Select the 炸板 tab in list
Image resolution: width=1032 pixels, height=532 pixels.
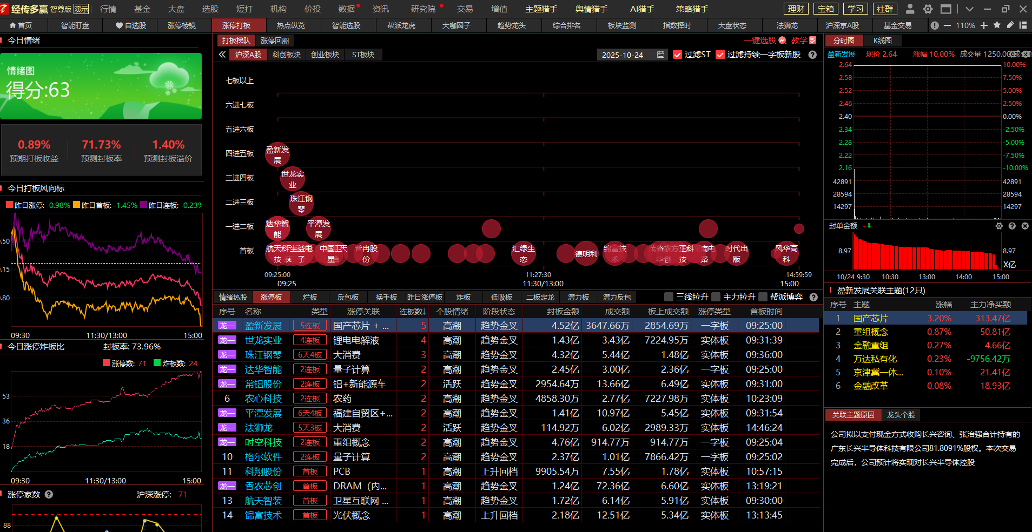[463, 297]
